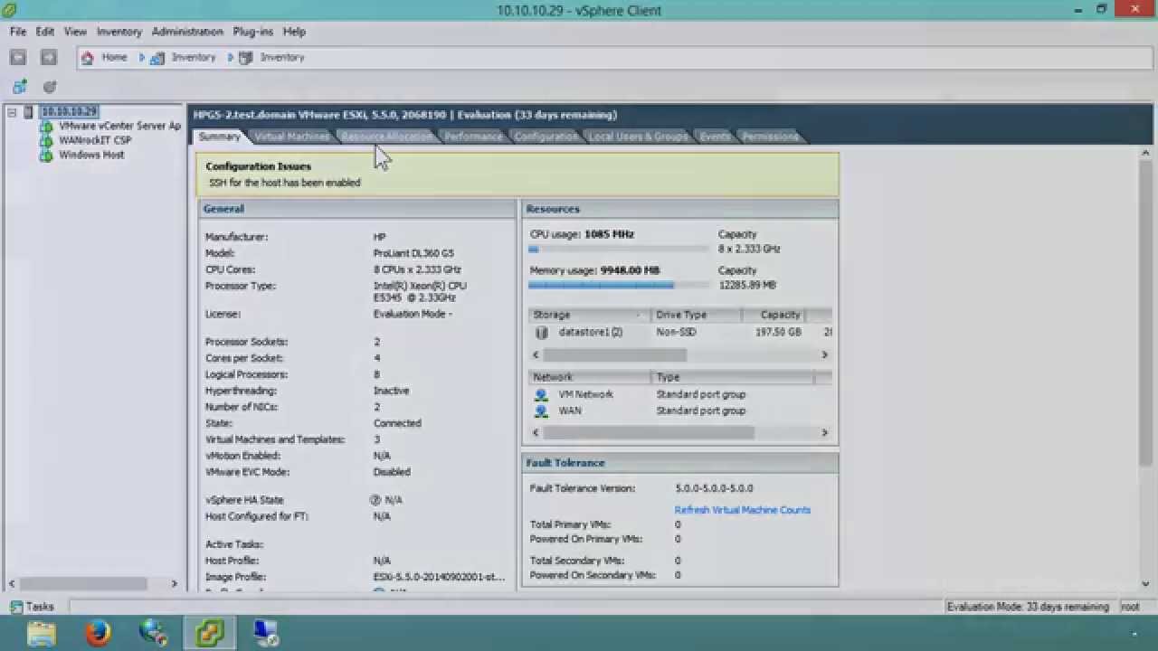Click the Tasks icon in status bar

click(16, 607)
